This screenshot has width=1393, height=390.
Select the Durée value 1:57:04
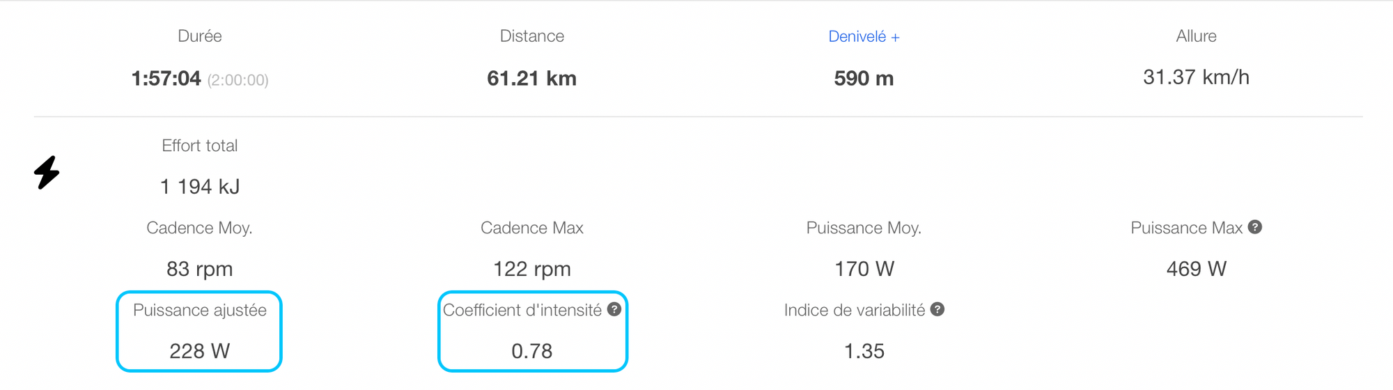pos(166,79)
